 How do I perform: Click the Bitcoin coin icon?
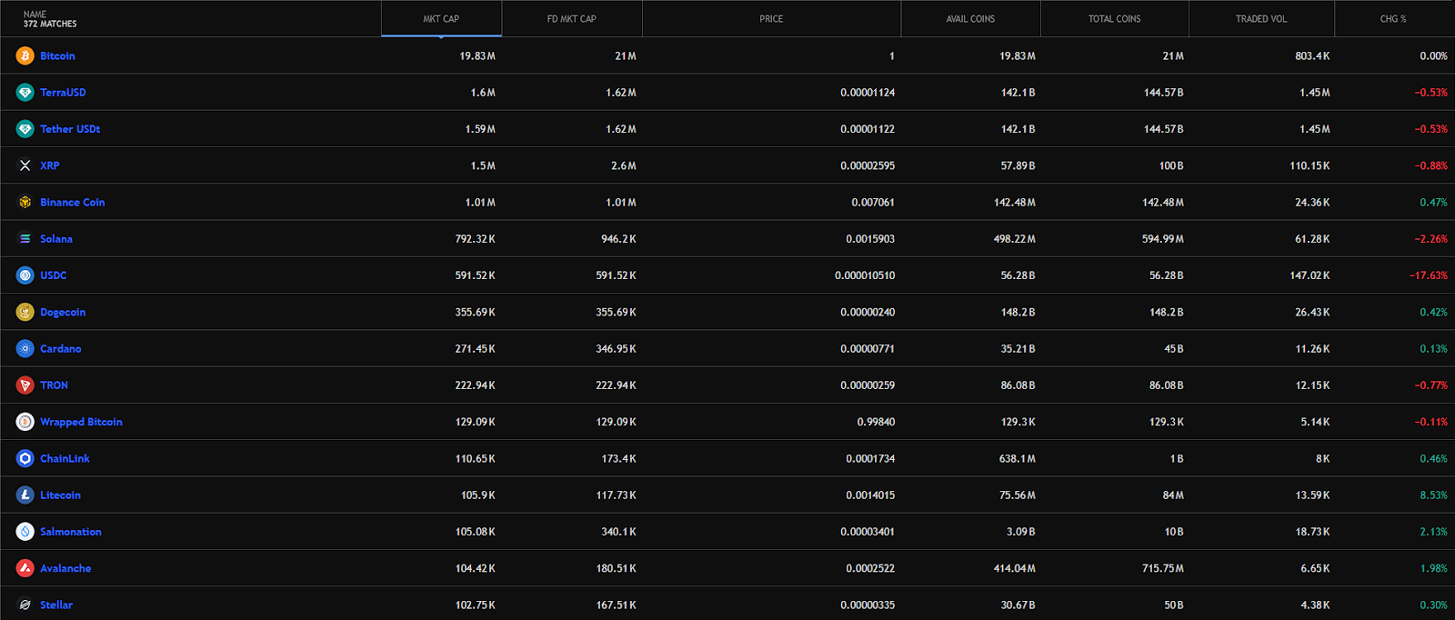(x=25, y=55)
